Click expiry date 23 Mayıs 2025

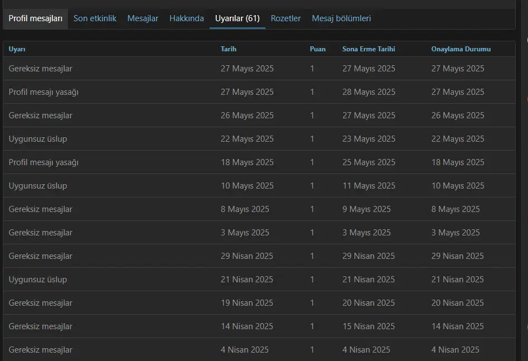369,139
